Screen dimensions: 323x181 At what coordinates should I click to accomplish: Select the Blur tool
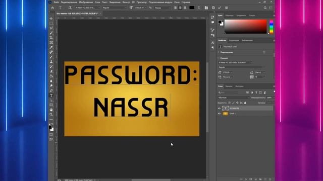tap(51, 81)
